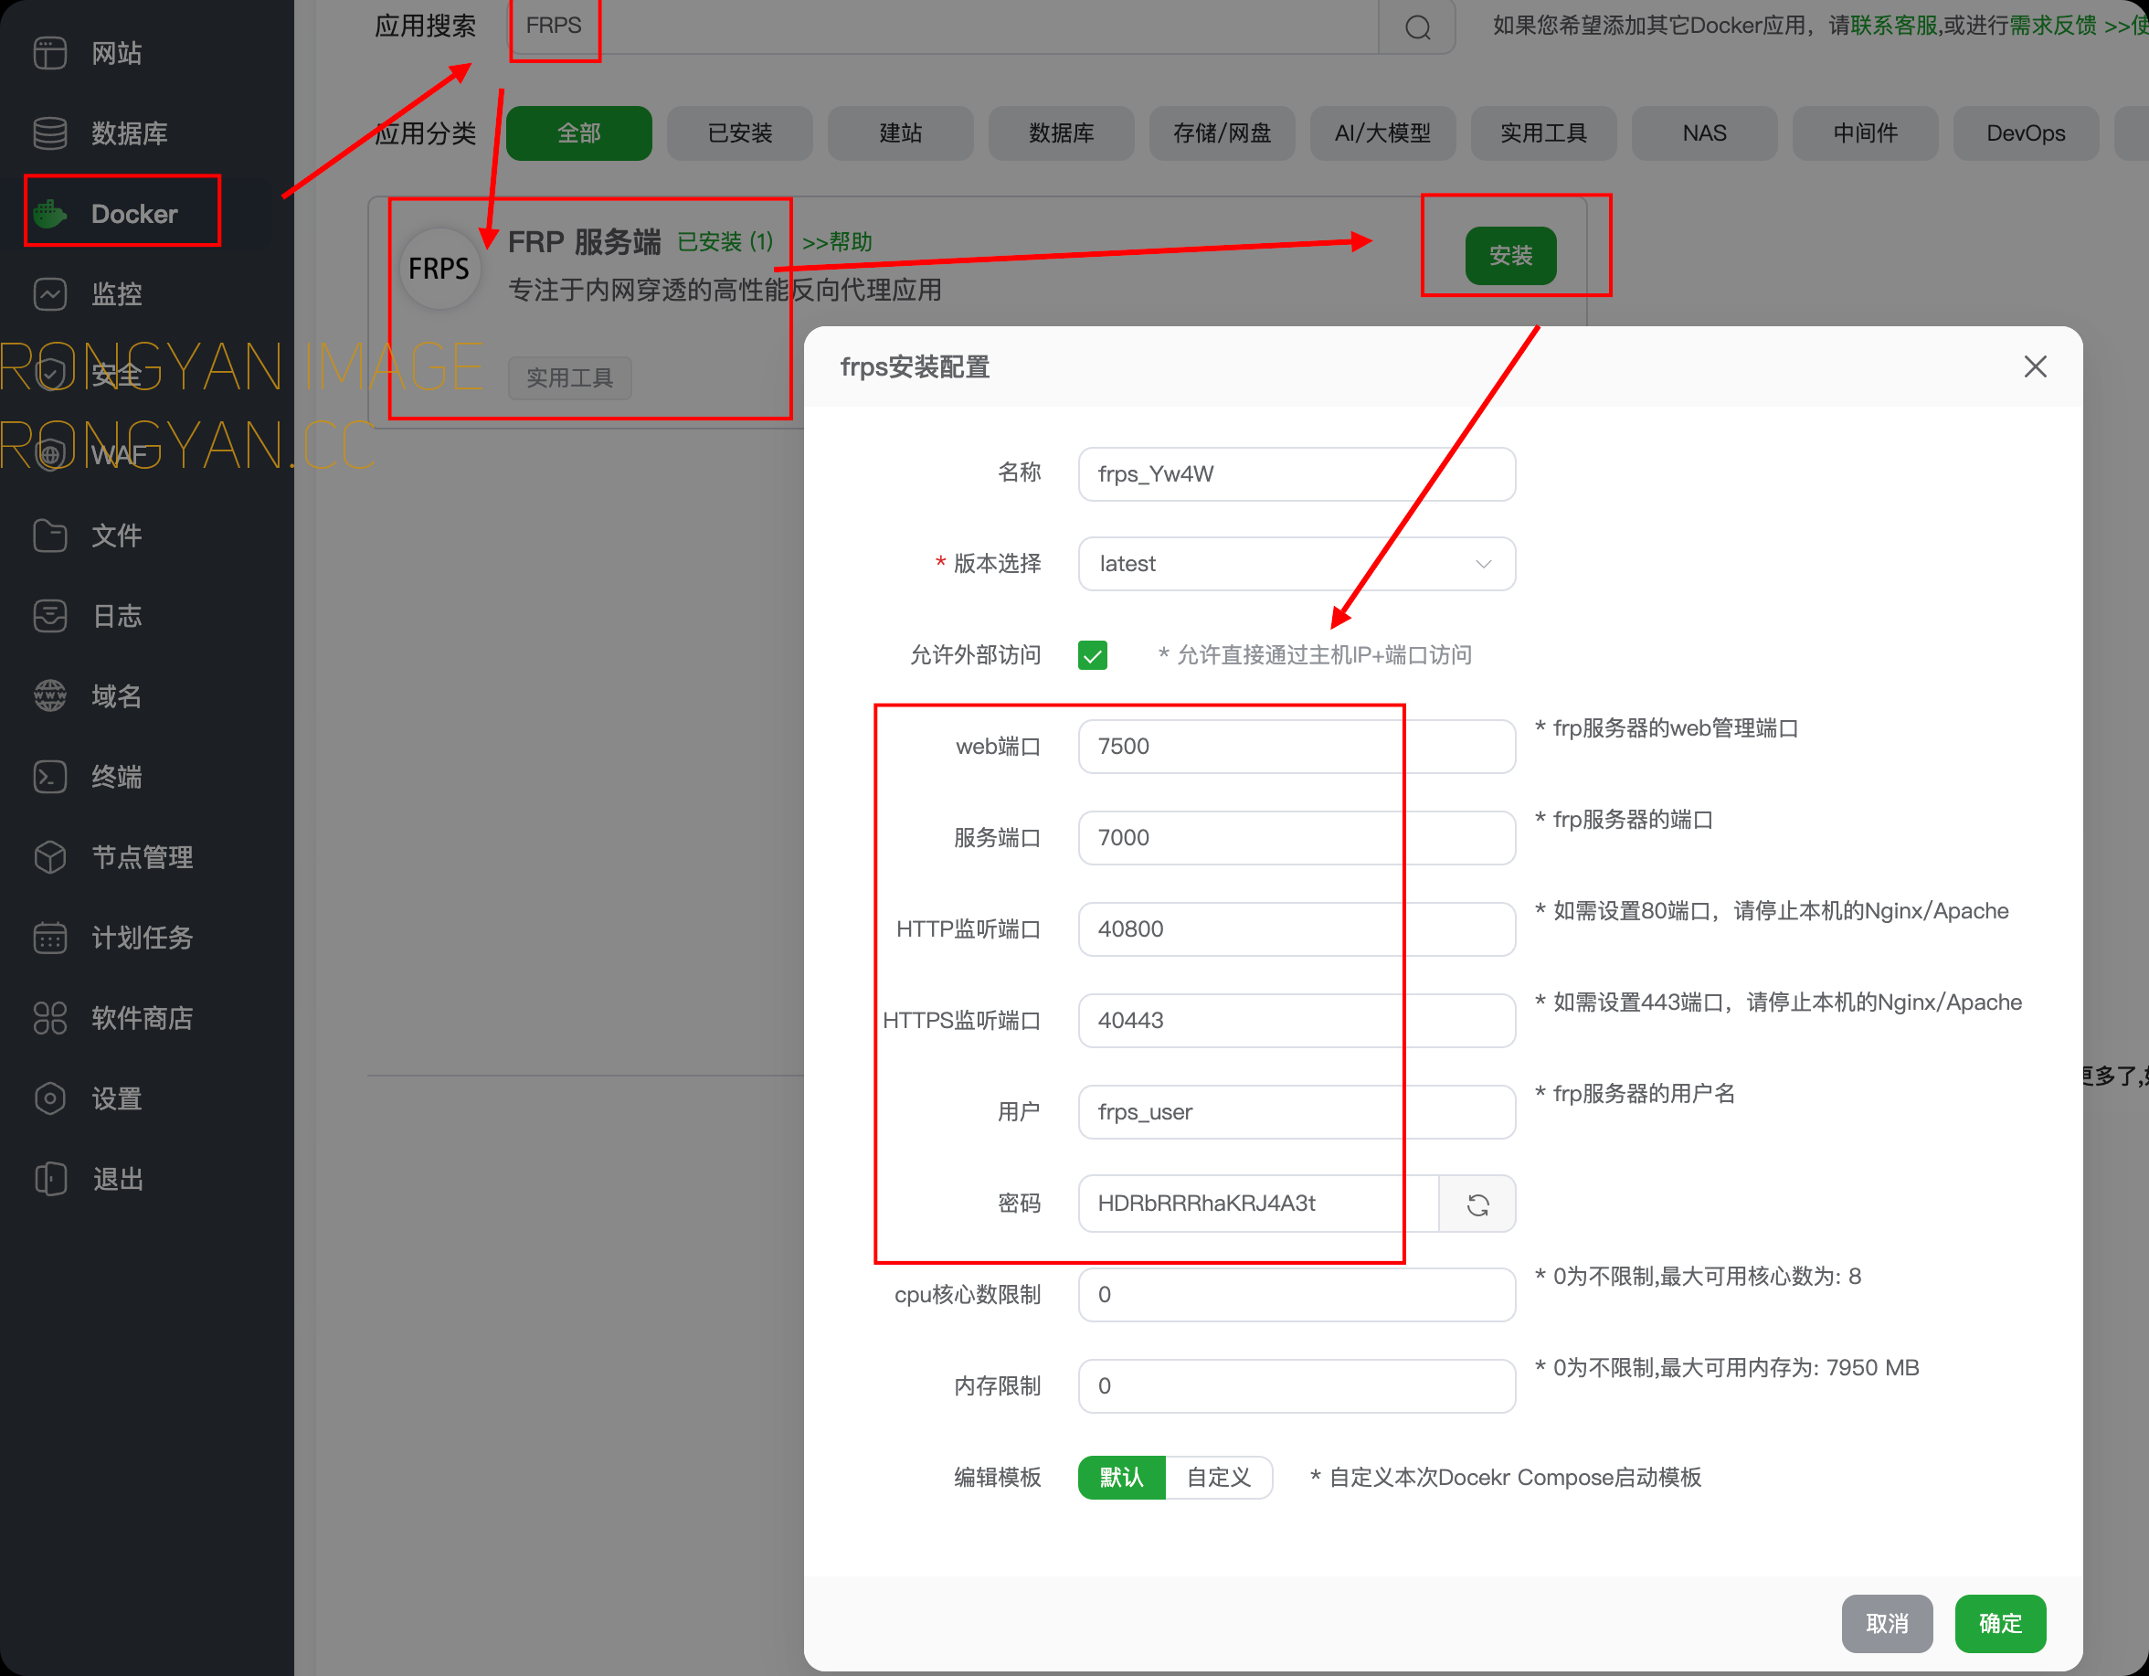Focus the HTTPS监听端口 40443 field

[1297, 1021]
